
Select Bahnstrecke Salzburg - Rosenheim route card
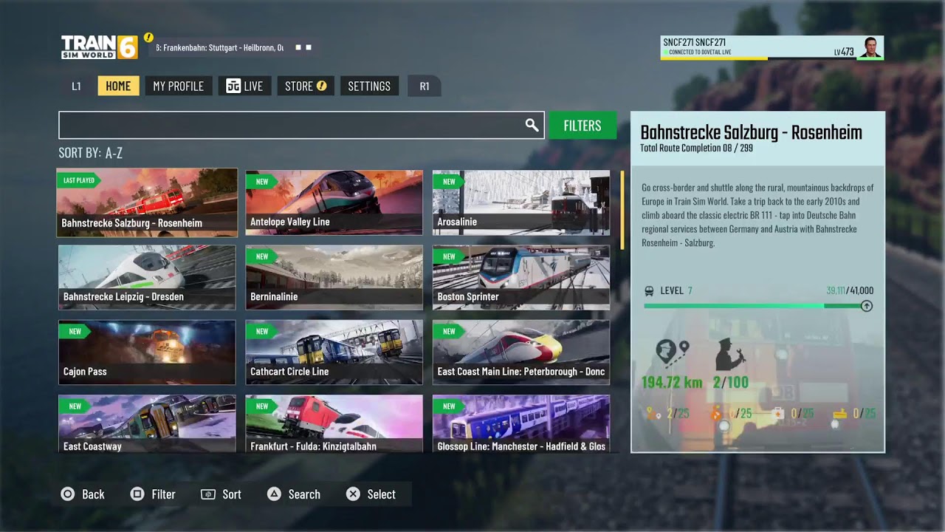pos(147,202)
